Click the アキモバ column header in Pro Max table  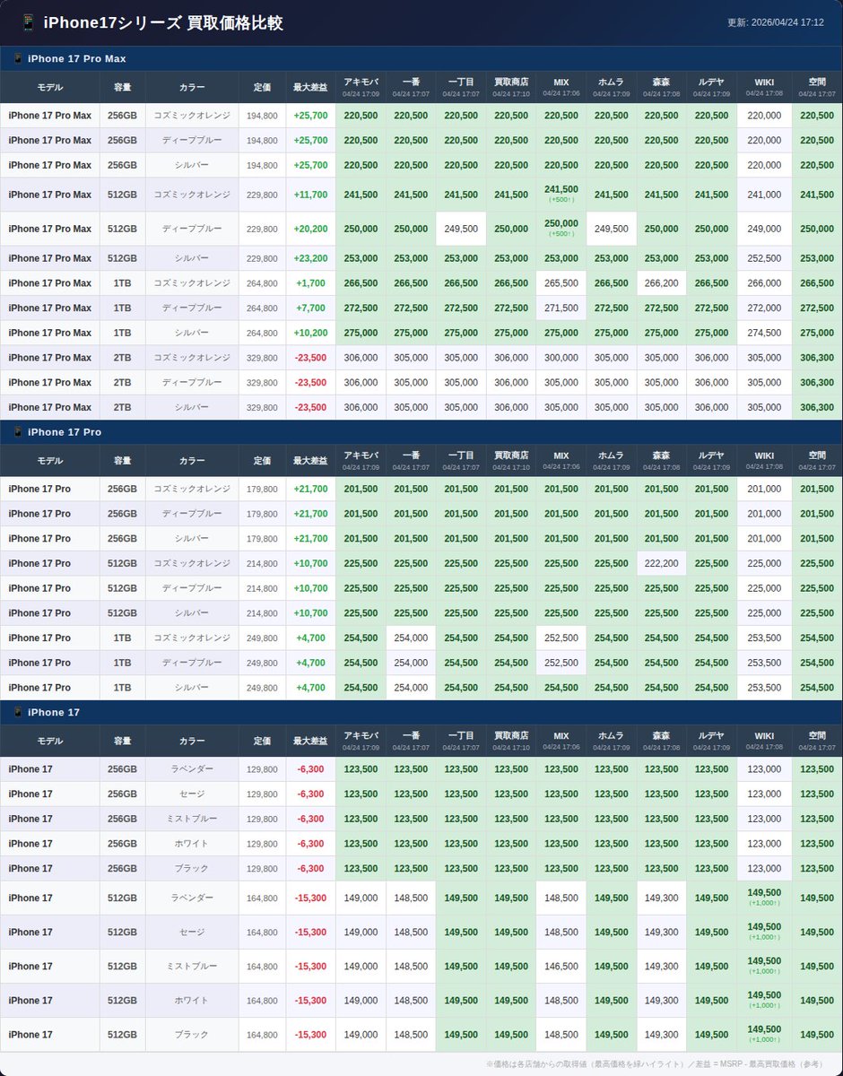point(361,87)
